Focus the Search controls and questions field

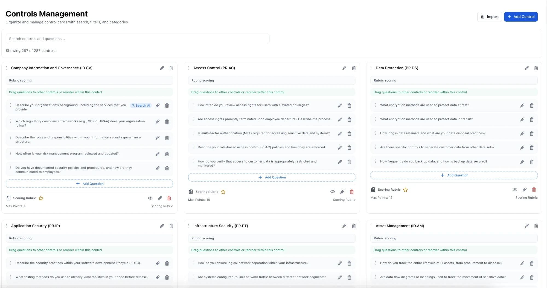click(138, 39)
